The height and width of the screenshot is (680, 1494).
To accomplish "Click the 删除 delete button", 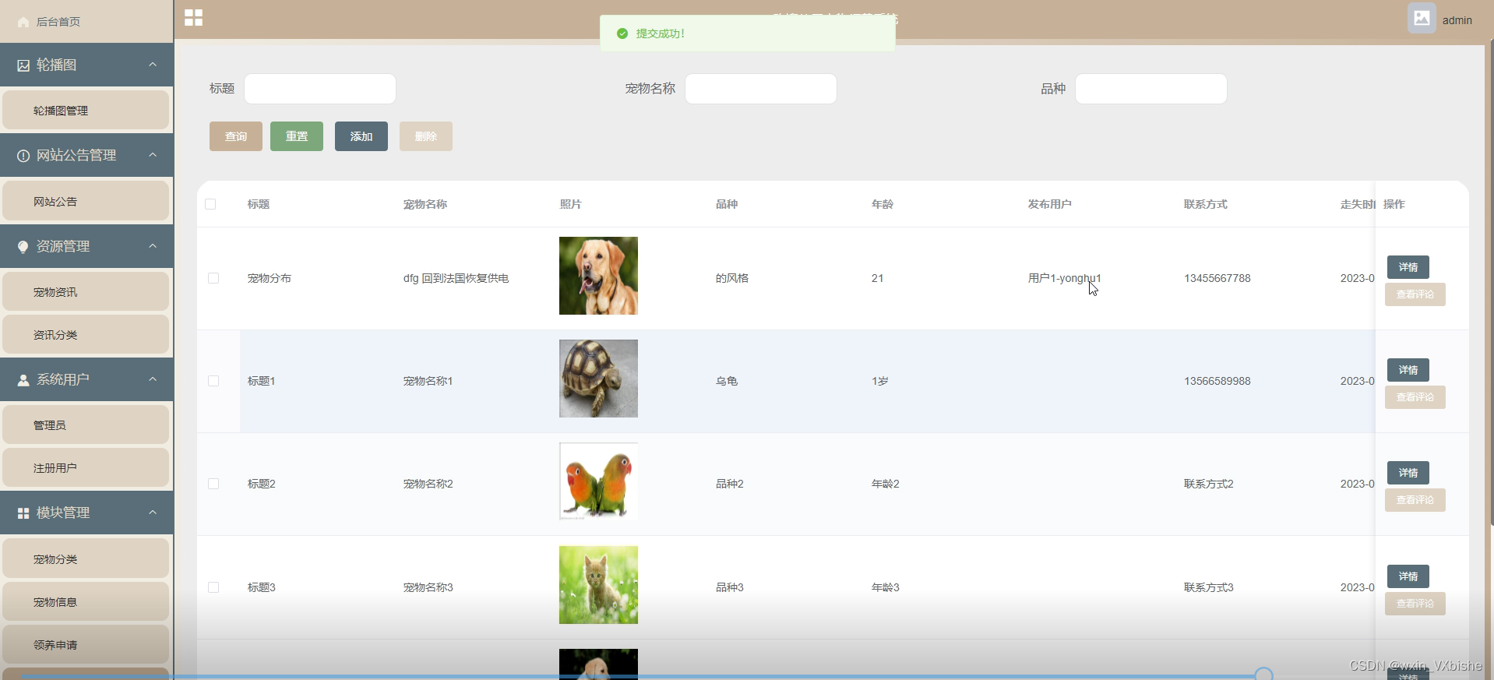I will pos(426,136).
